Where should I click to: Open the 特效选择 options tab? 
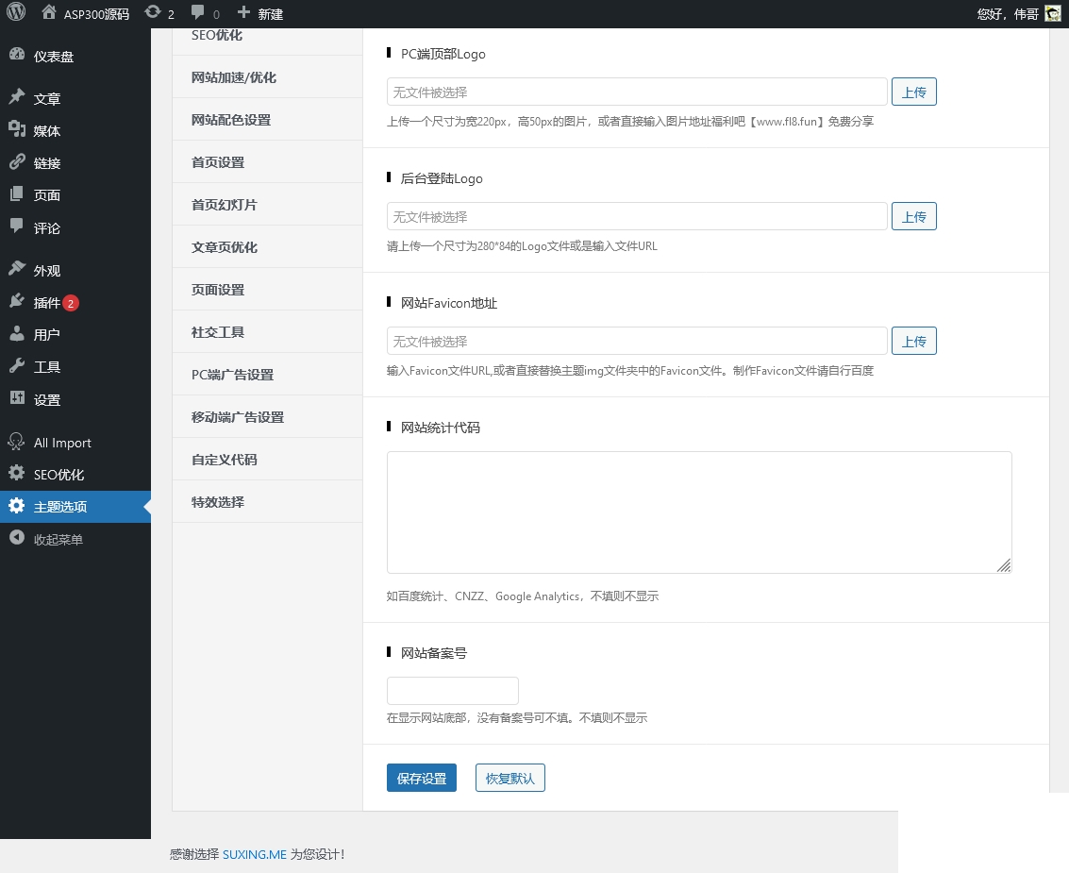point(218,502)
